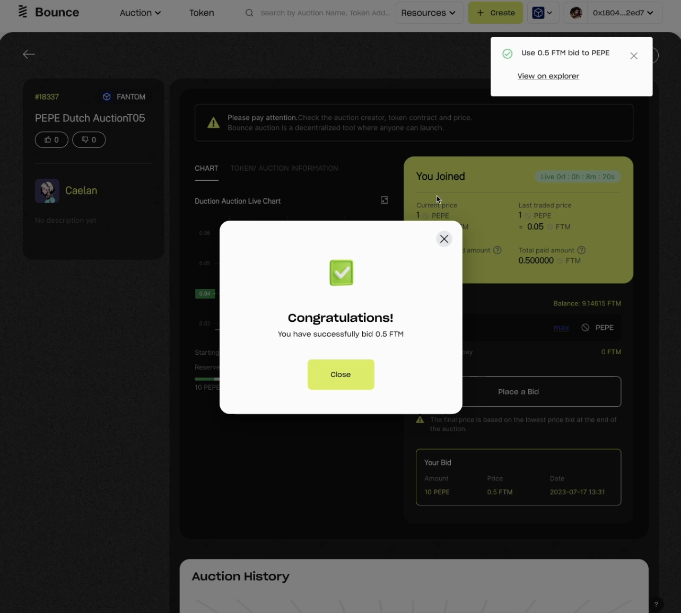Click the Total paid amount info icon

pos(581,250)
